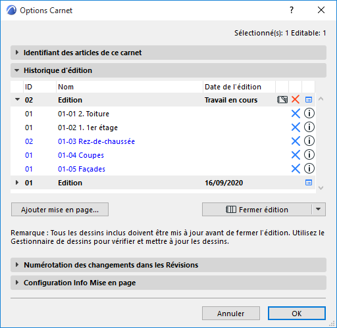Select the row 01-04 Coupes
Viewport: 337px width, 328px height.
[163, 155]
